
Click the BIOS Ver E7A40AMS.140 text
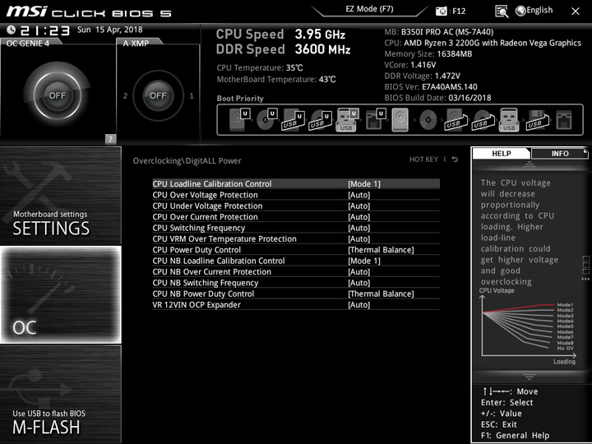pyautogui.click(x=431, y=87)
